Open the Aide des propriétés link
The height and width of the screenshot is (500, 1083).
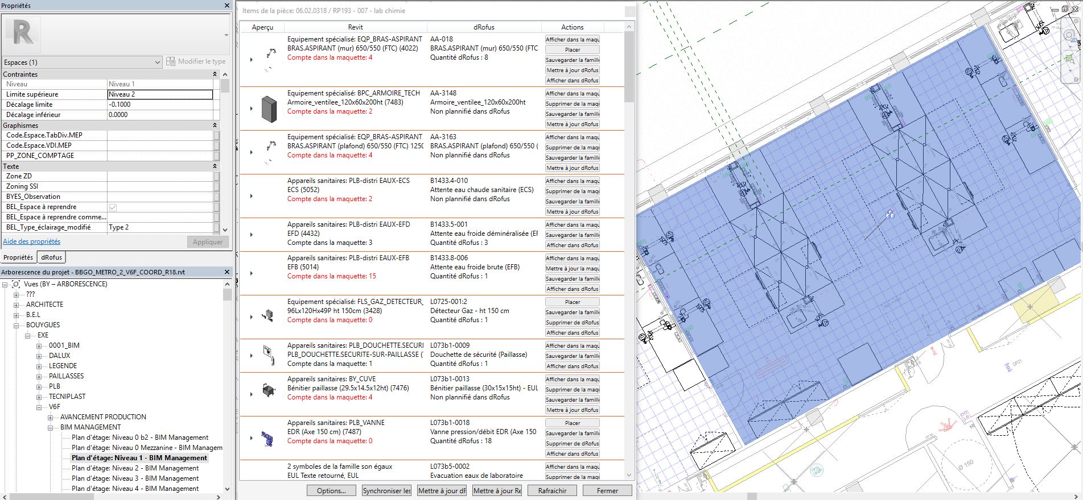pos(31,241)
